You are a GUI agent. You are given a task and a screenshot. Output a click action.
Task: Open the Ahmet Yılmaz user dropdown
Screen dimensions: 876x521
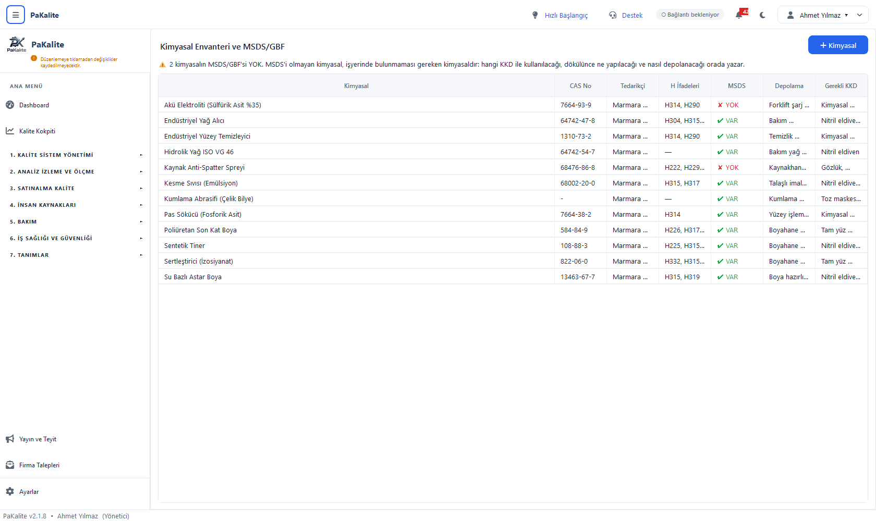pyautogui.click(x=818, y=15)
